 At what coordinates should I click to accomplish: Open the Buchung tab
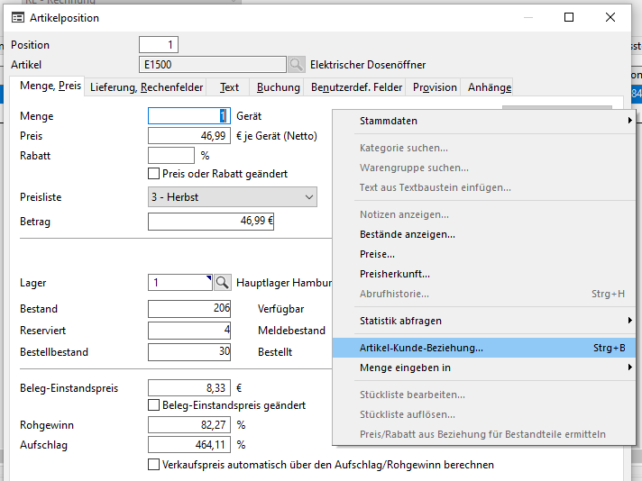click(x=278, y=87)
